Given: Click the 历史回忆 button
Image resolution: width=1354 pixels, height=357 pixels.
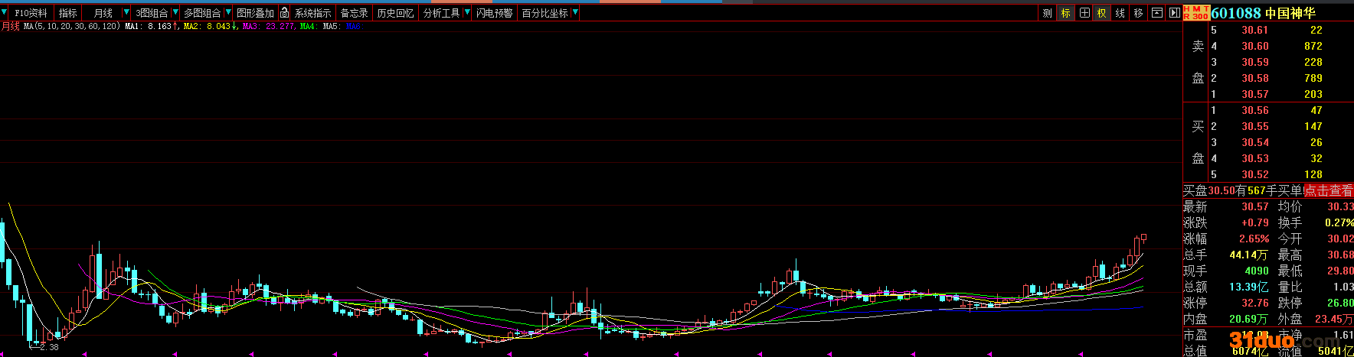Looking at the screenshot, I should point(395,13).
